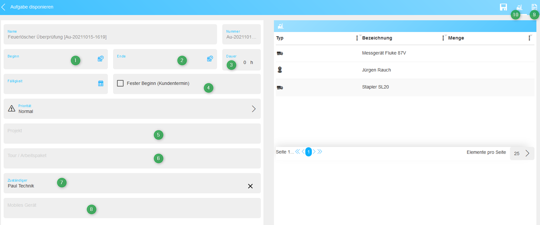Open the Elemente pro Seite 25 dropdown
This screenshot has width=540, height=225.
[x=522, y=153]
